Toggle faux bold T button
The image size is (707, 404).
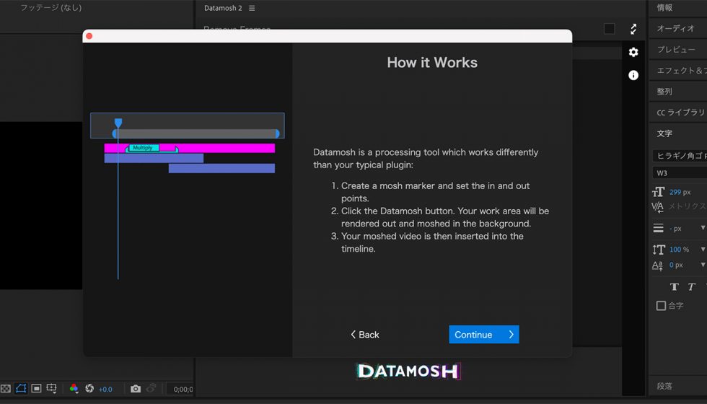[x=675, y=287]
